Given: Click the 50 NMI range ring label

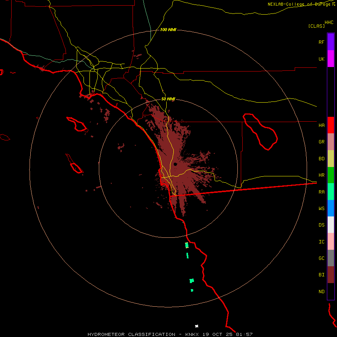Looking at the screenshot, I should (x=168, y=99).
